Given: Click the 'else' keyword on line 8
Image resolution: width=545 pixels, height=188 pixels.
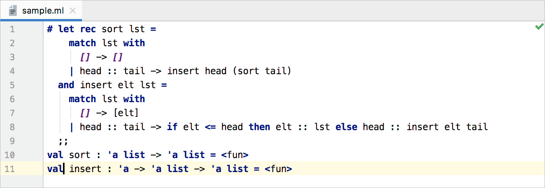Looking at the screenshot, I should 346,127.
